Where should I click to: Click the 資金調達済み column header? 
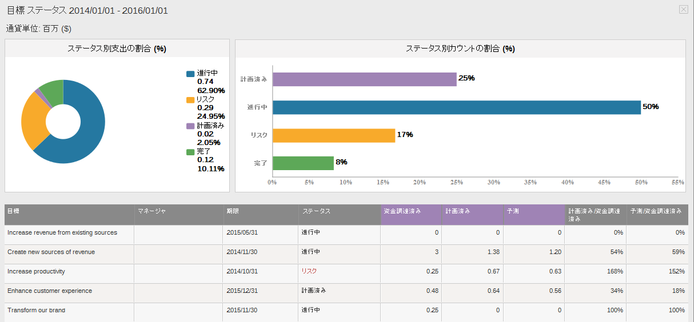(x=402, y=211)
